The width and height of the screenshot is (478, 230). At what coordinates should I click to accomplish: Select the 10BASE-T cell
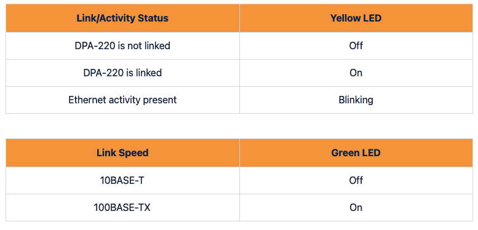(122, 180)
